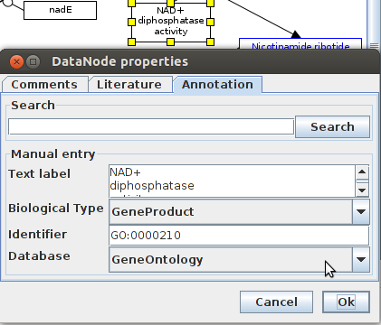Click the bottom-right resize handle of selected node
Viewport: 381px width, 325px height.
tap(211, 42)
